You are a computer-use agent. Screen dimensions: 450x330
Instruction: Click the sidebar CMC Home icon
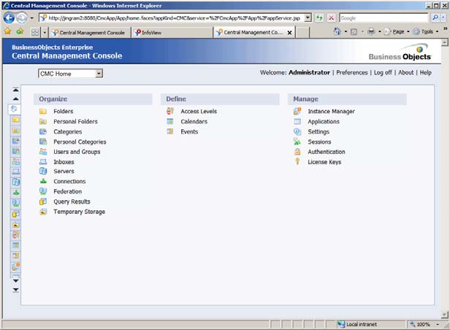pyautogui.click(x=14, y=109)
